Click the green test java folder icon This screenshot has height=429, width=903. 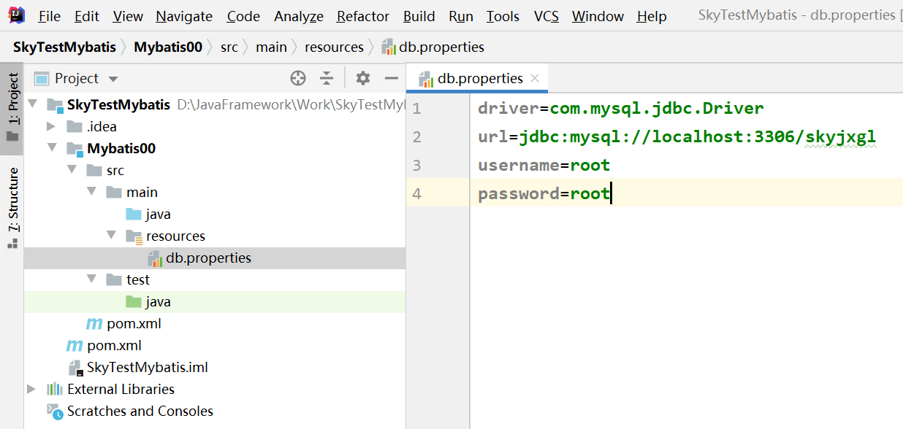134,301
